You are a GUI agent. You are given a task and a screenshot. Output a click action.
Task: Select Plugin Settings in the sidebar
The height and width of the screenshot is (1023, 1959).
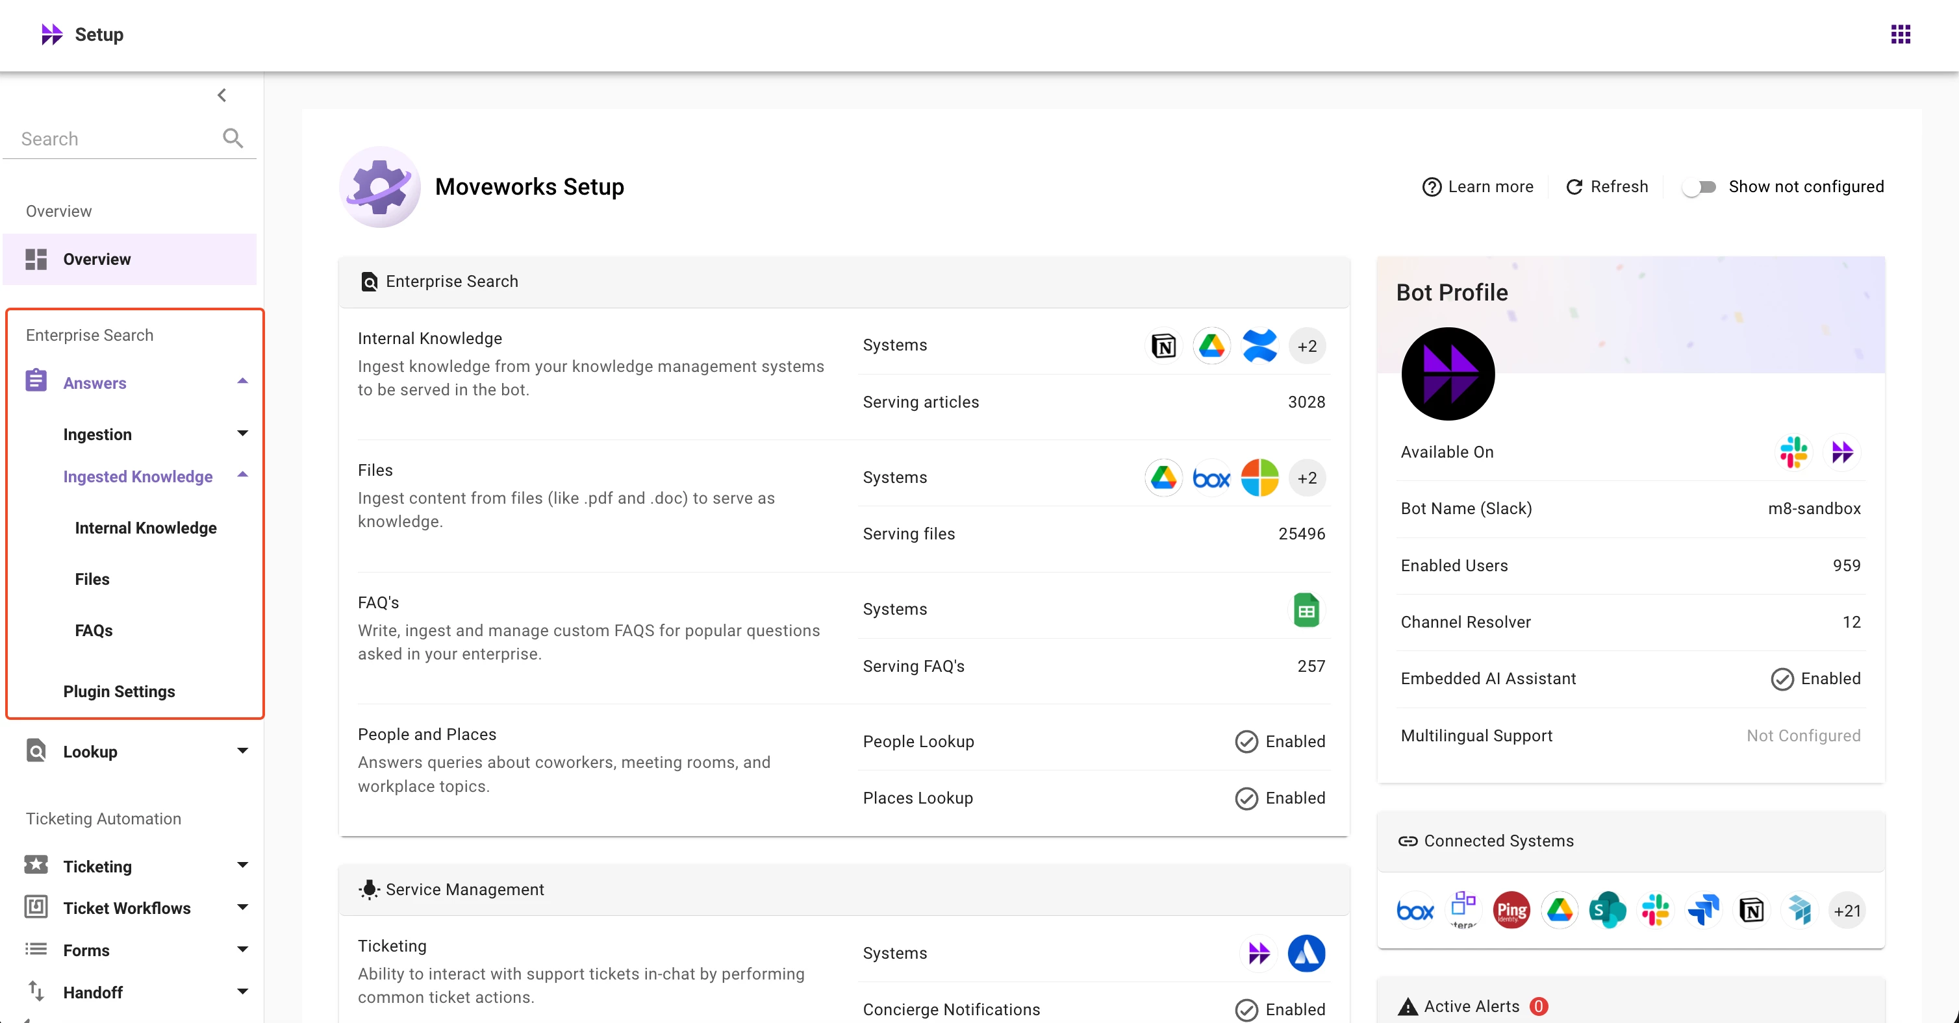click(x=119, y=691)
